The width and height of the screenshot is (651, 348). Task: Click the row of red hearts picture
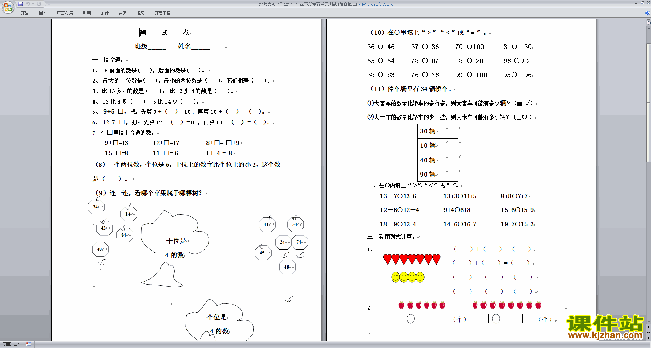pyautogui.click(x=412, y=259)
